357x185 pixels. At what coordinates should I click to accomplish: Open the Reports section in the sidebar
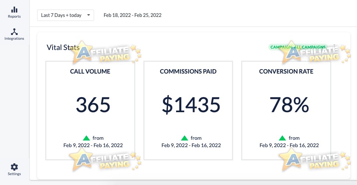(x=14, y=12)
